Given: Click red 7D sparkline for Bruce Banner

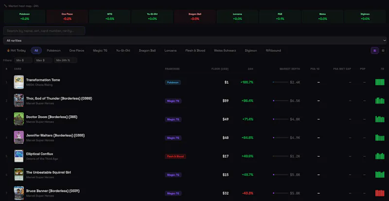Looking at the screenshot, I should click(x=380, y=193).
